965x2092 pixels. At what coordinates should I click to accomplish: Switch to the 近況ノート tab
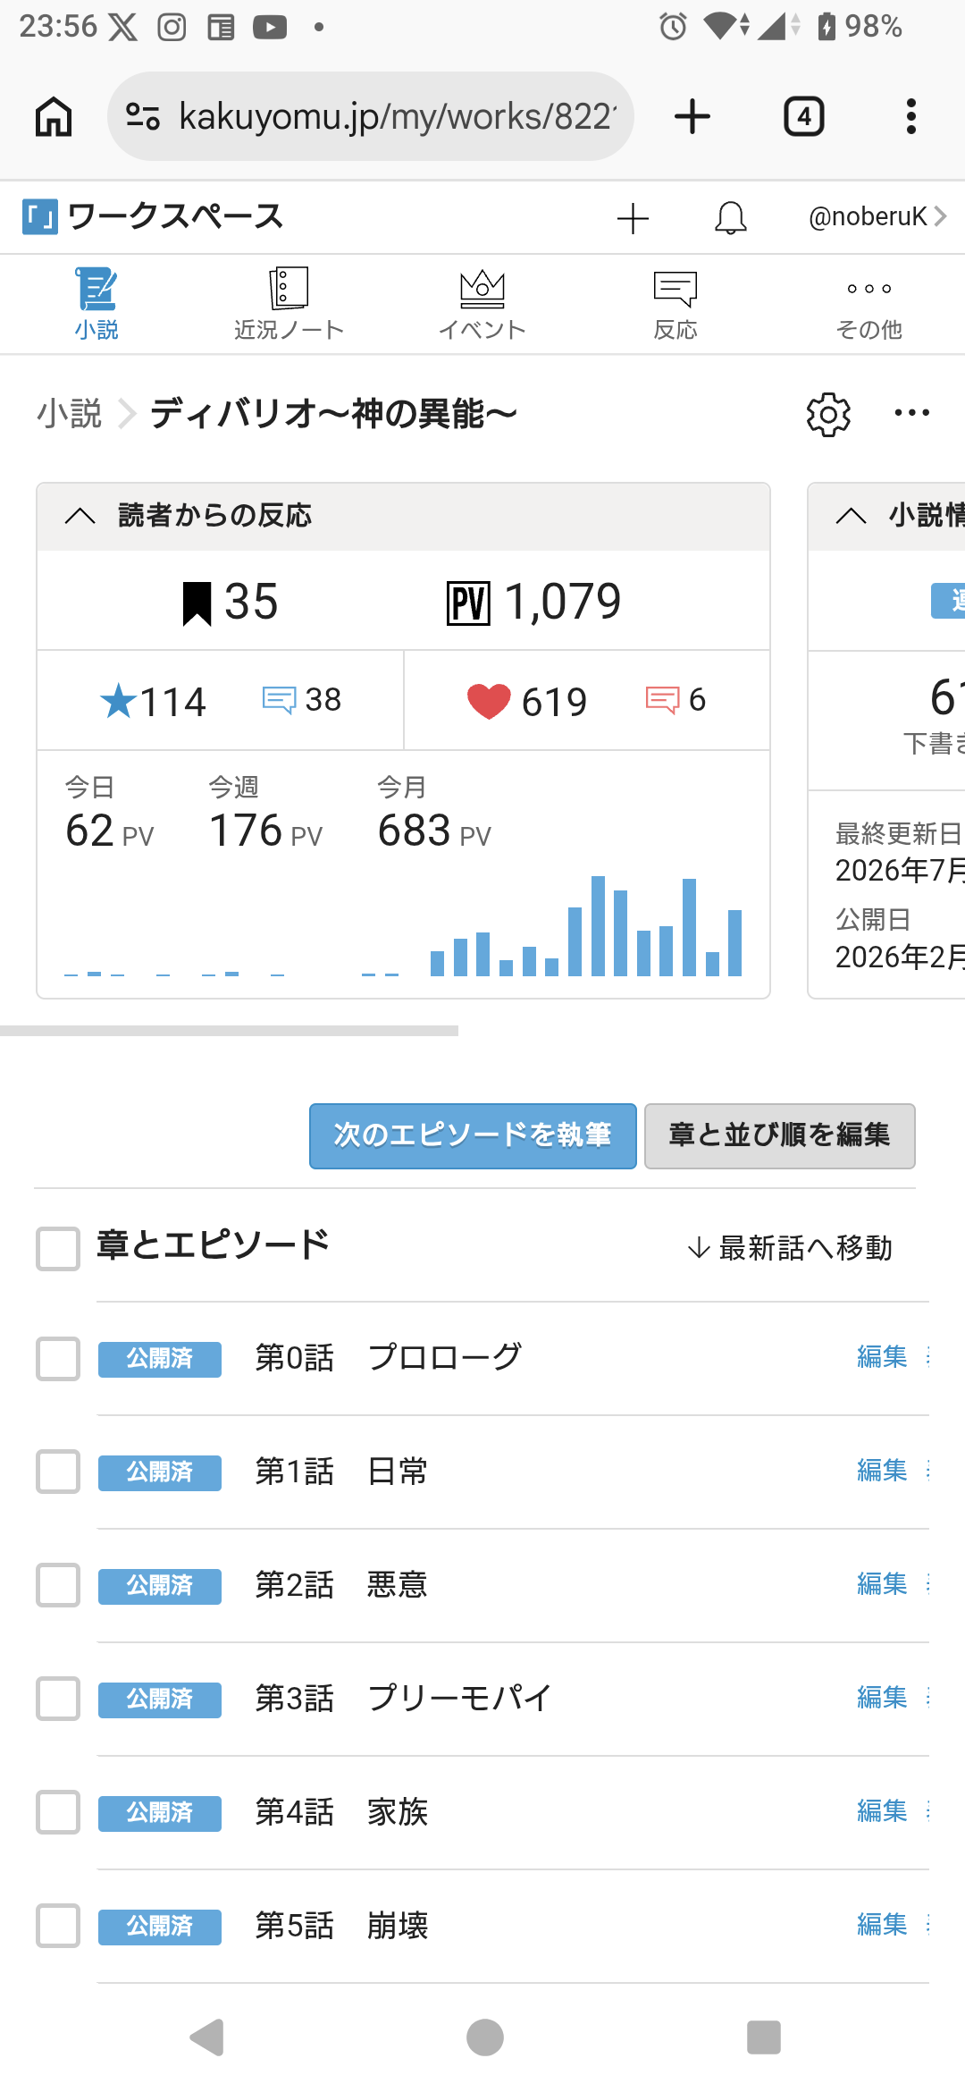[x=289, y=305]
